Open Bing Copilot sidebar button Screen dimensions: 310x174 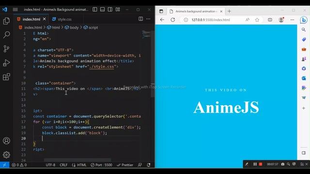(x=304, y=20)
